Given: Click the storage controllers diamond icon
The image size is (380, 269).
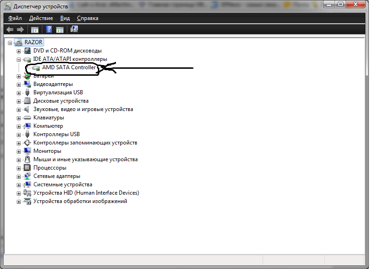Looking at the screenshot, I should 27,143.
